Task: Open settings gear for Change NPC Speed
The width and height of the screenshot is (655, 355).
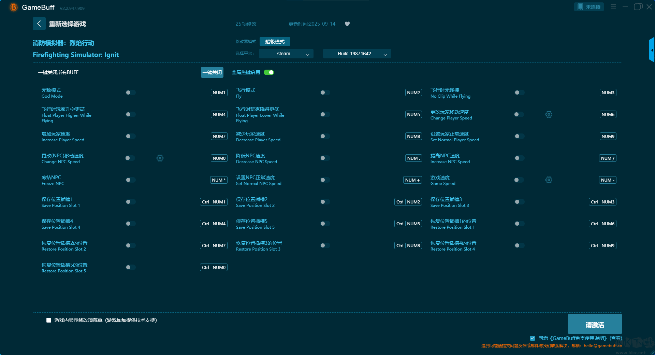Action: point(160,158)
